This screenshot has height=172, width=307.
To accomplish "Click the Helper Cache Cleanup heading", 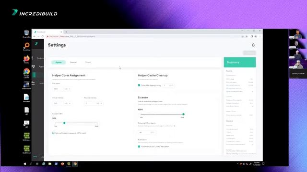I will click(x=153, y=75).
